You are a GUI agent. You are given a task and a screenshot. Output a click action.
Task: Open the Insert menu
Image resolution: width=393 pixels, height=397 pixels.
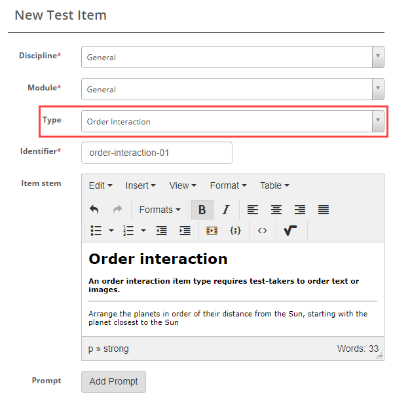coord(140,185)
